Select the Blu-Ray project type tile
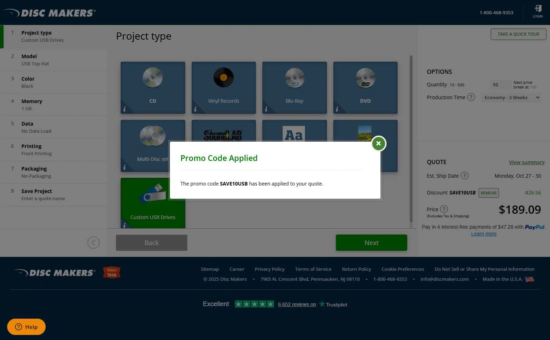Screen dimensions: 550x340 (294, 88)
